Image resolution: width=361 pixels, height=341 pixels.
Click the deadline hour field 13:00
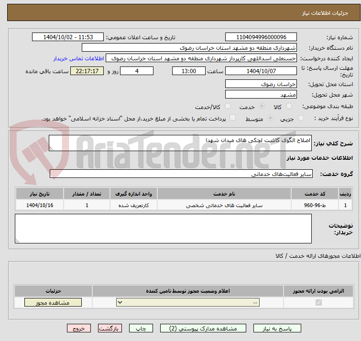click(189, 71)
